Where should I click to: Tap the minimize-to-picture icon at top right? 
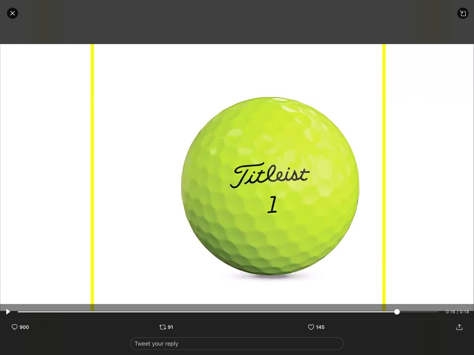(x=463, y=13)
